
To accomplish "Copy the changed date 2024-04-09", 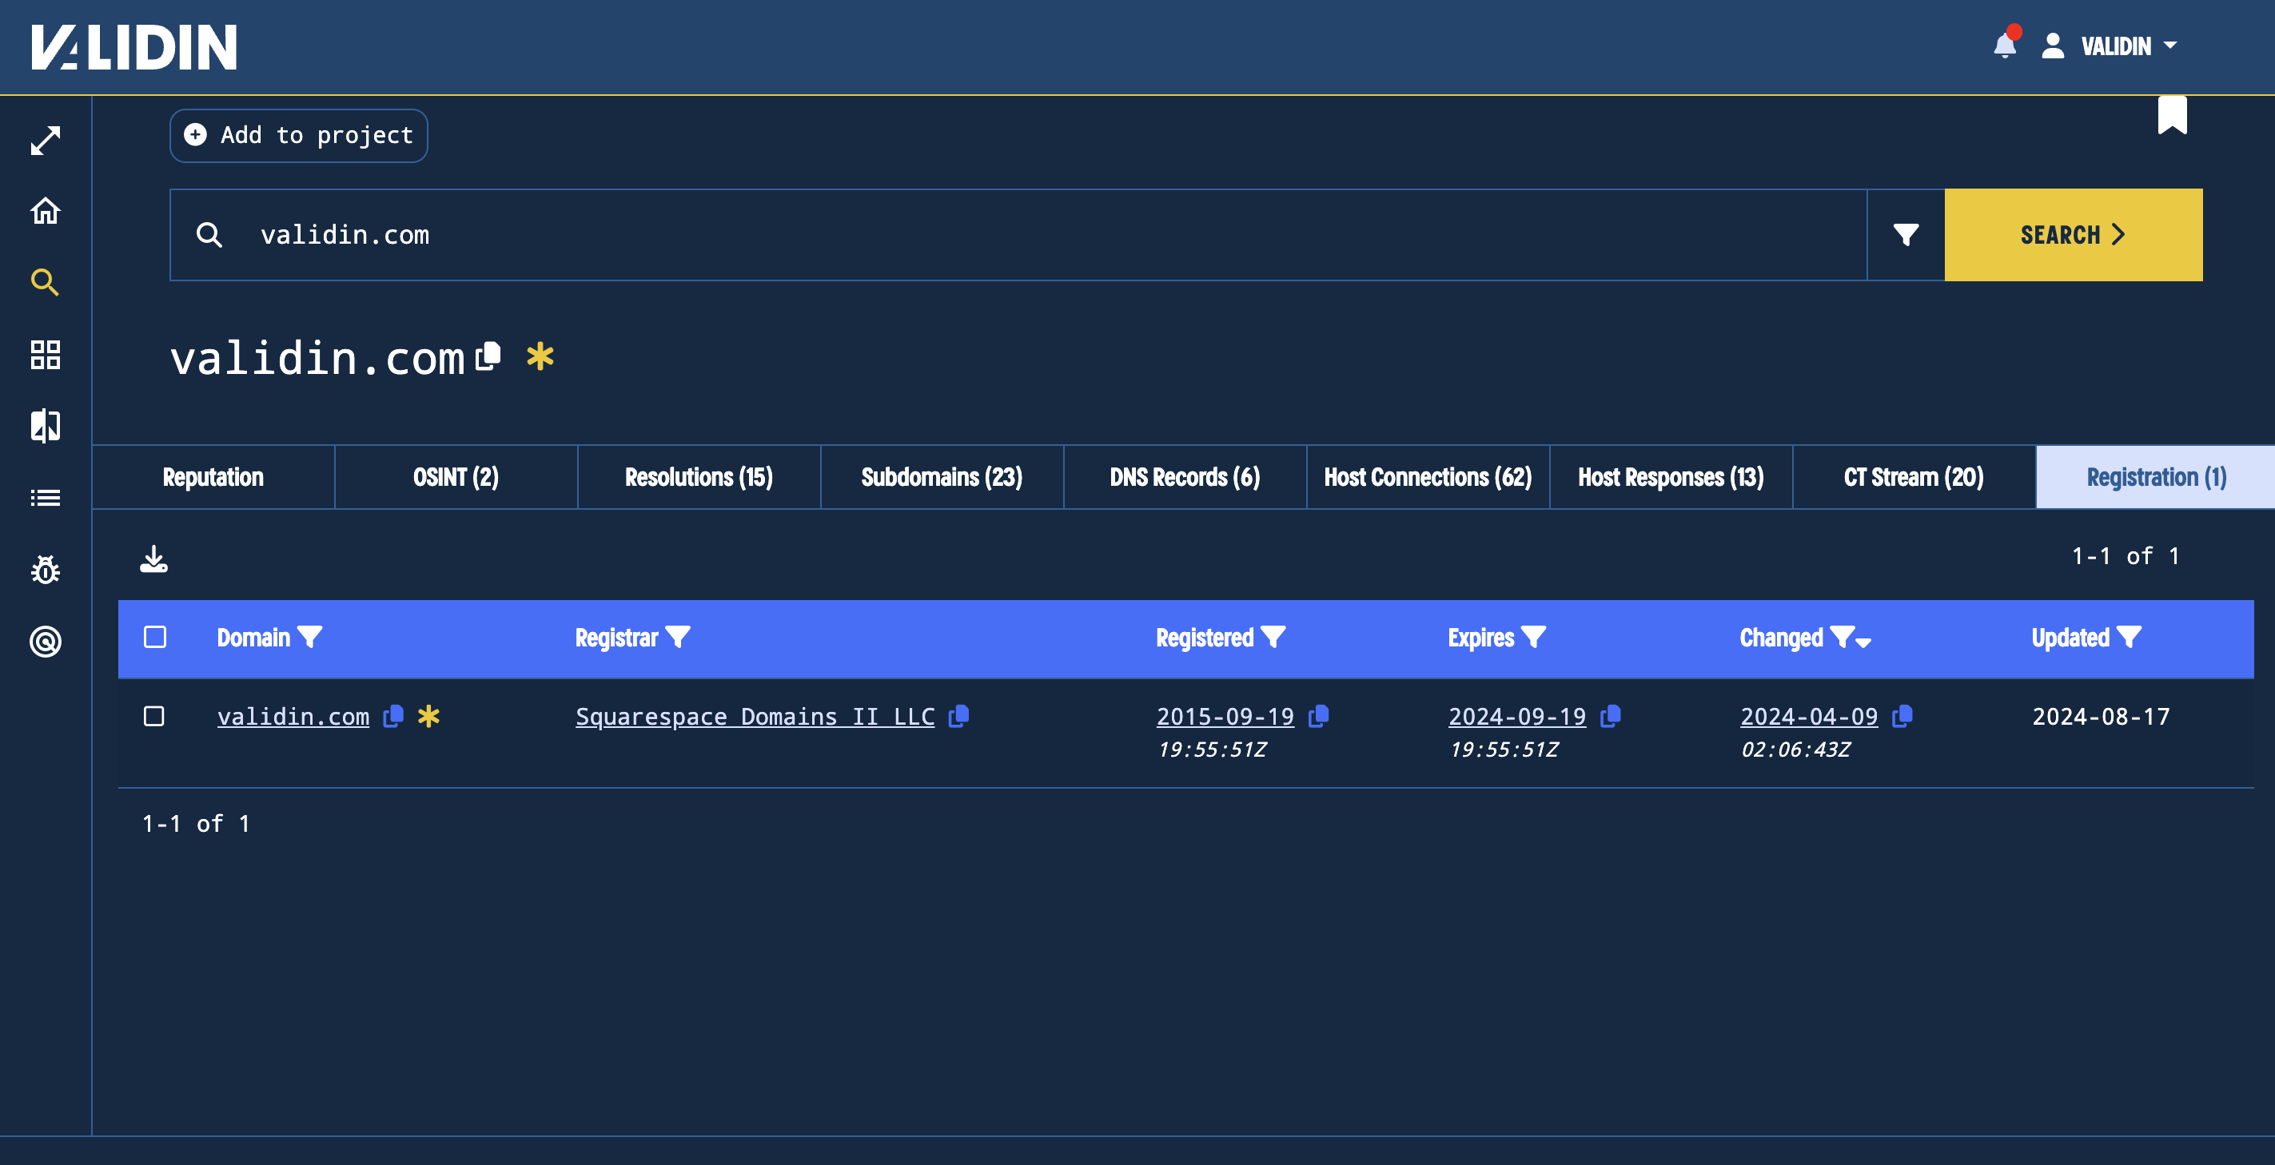I will pyautogui.click(x=1902, y=716).
